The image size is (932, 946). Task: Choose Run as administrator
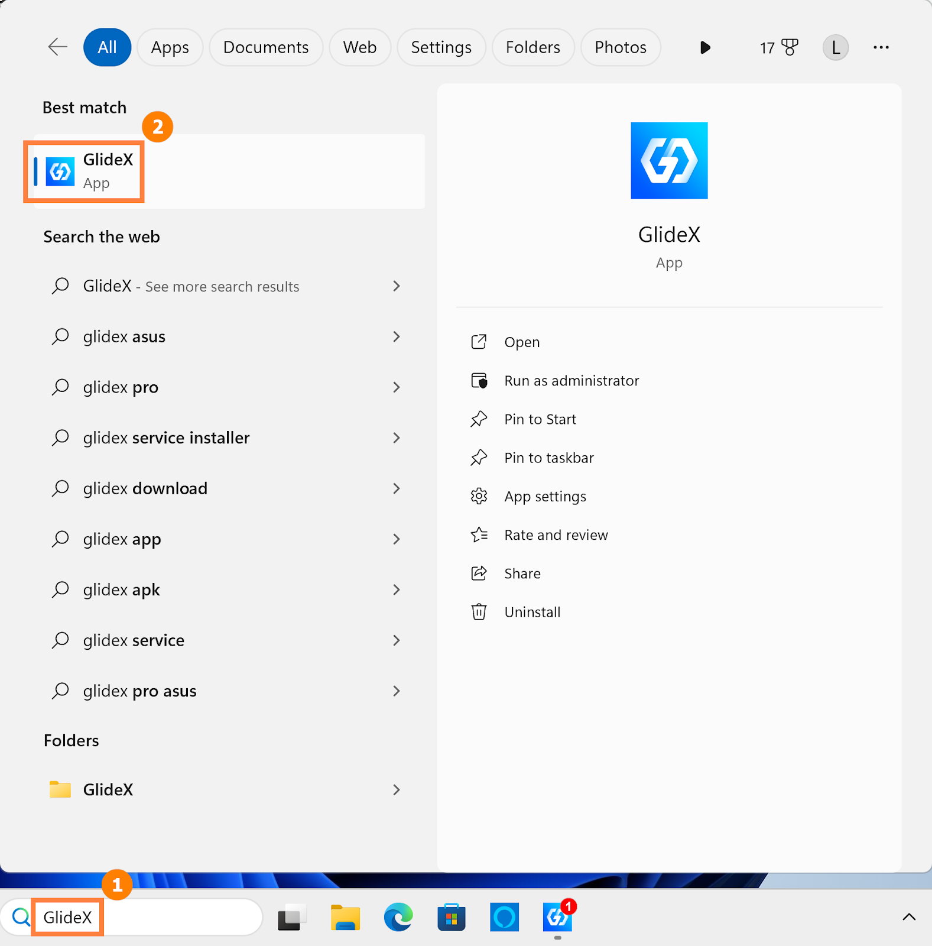click(571, 381)
